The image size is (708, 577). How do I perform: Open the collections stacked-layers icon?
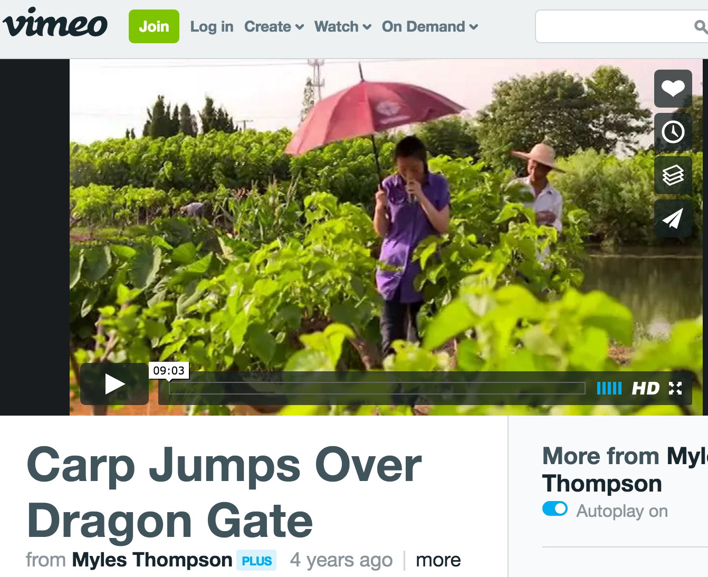673,175
